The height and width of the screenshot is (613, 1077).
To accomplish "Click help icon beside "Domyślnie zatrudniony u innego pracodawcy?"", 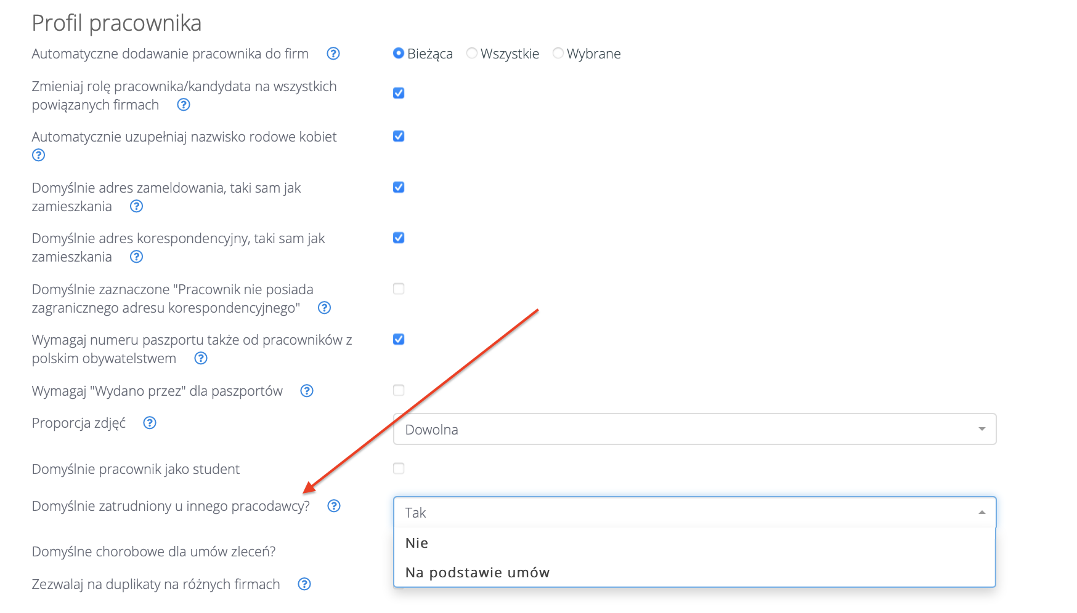I will pos(334,506).
